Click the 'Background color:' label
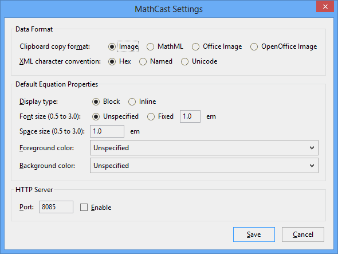Viewport: 338px width, 254px height. tap(47, 166)
